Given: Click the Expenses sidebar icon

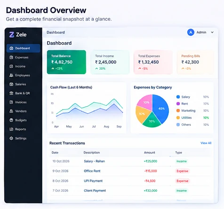Looking at the screenshot, I should pos(11,57).
